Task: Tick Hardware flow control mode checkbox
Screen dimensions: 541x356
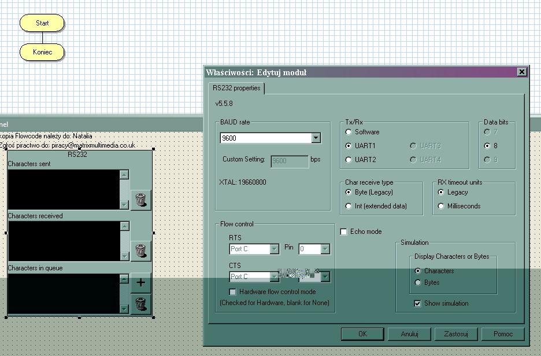Action: tap(233, 292)
